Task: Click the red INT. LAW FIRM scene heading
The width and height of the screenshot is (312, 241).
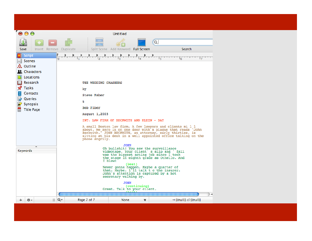Action: [x=123, y=120]
